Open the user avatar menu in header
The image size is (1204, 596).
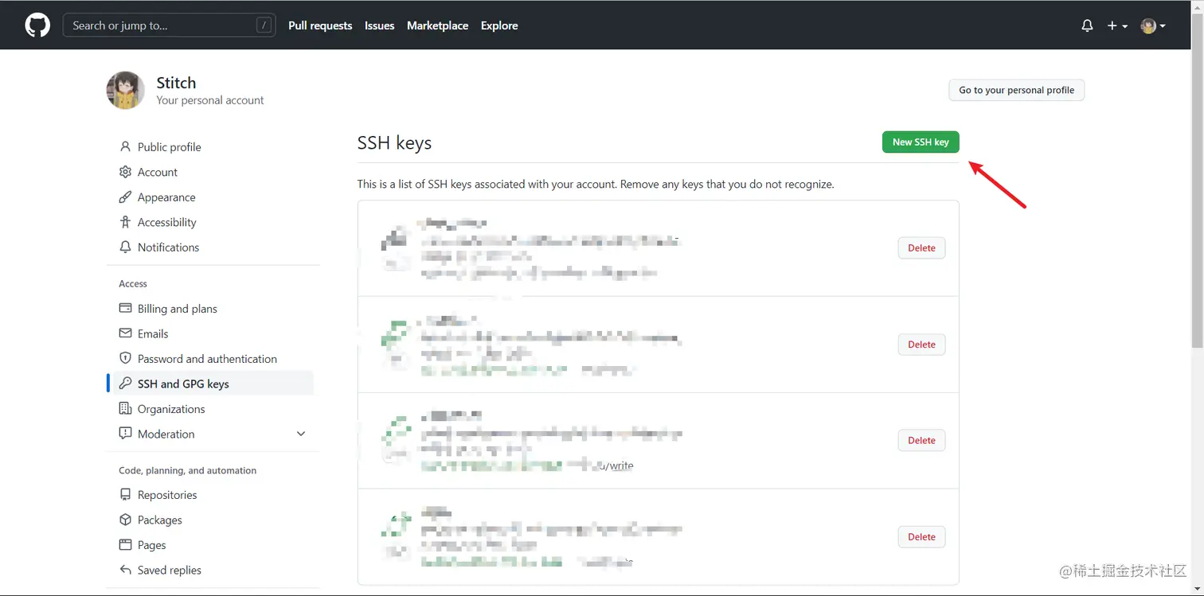(1153, 25)
